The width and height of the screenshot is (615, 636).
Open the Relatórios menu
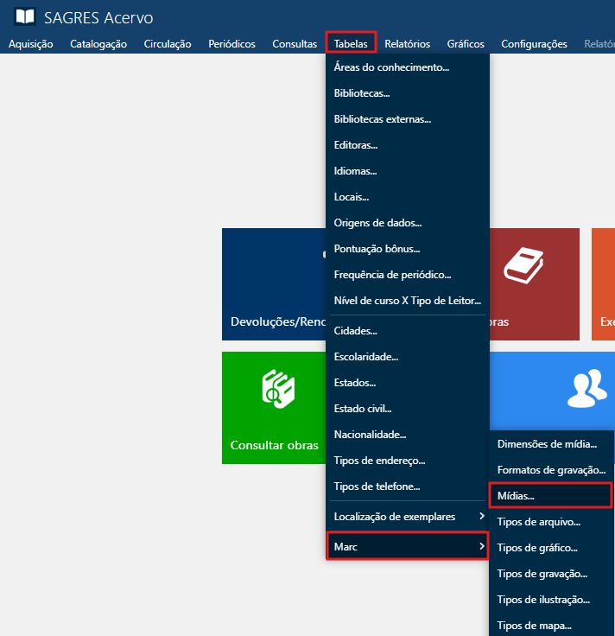click(407, 44)
